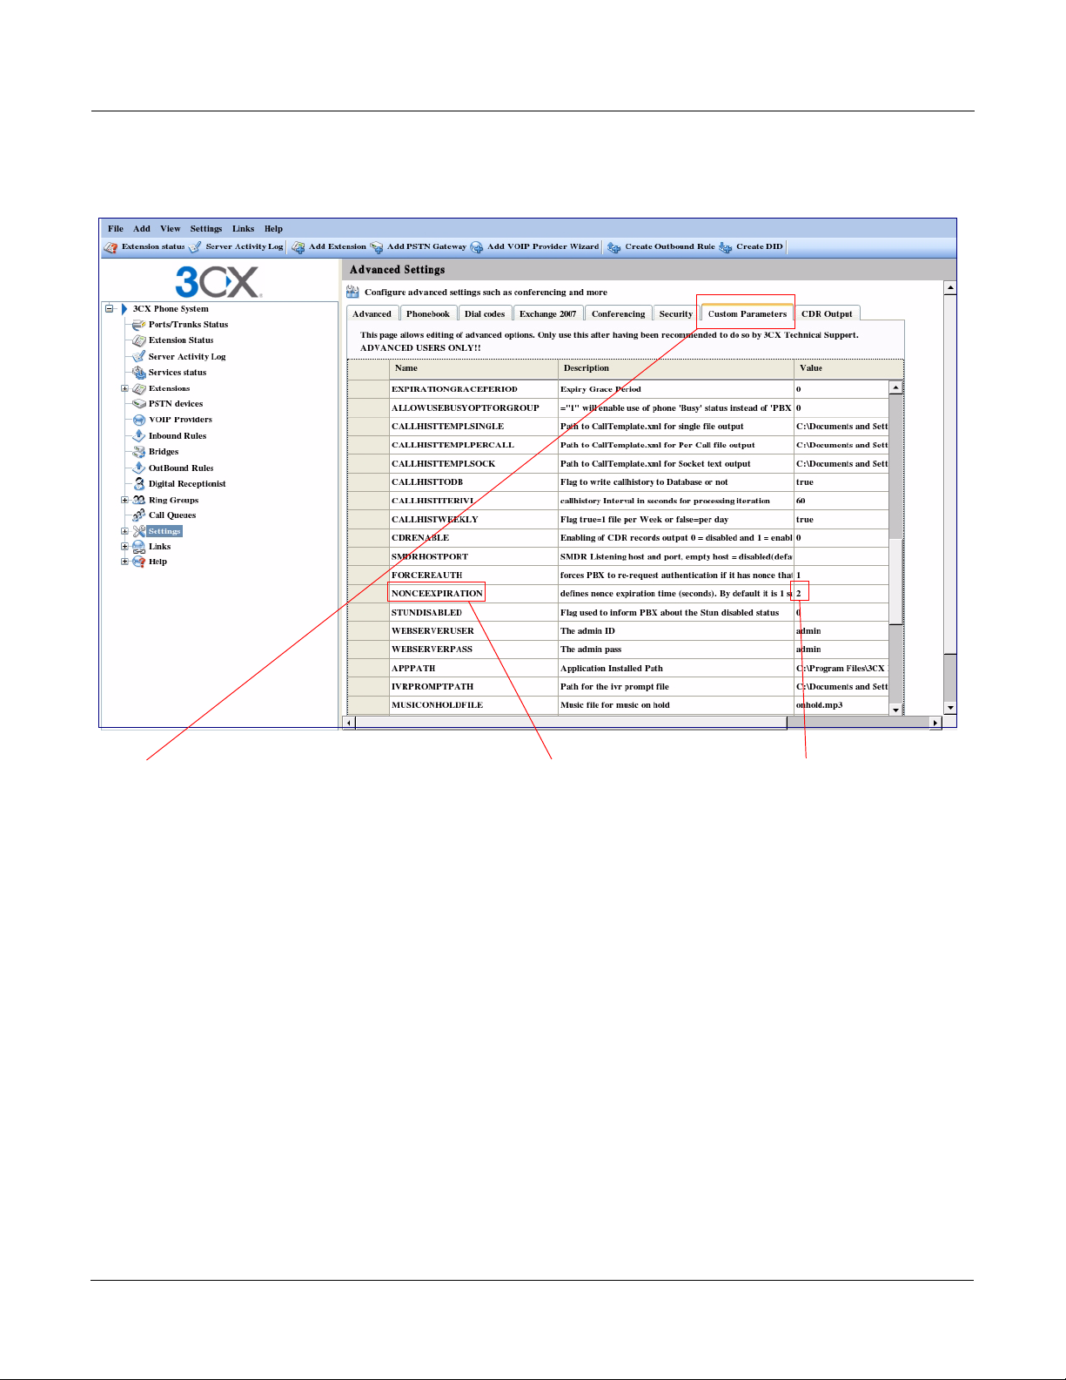Select the Settings wrench icon in the tree
Image resolution: width=1066 pixels, height=1380 pixels.
(138, 531)
